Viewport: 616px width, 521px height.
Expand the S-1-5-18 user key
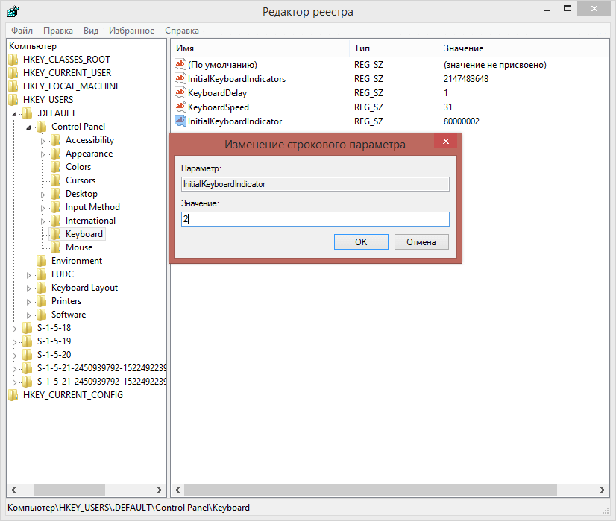coord(15,328)
